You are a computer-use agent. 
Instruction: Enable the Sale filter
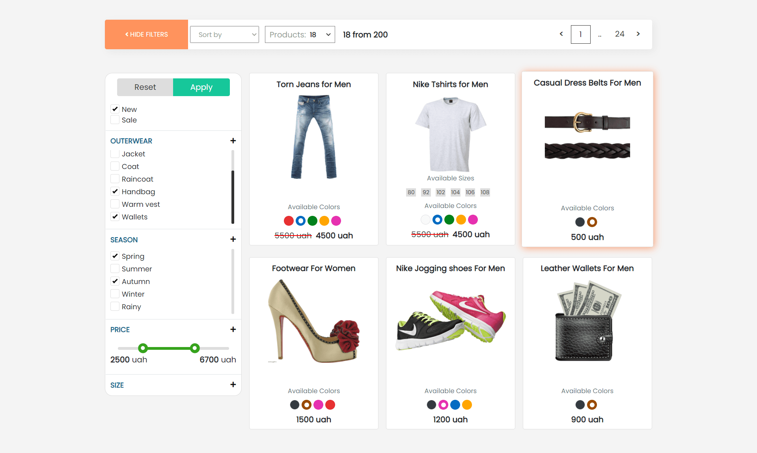115,120
